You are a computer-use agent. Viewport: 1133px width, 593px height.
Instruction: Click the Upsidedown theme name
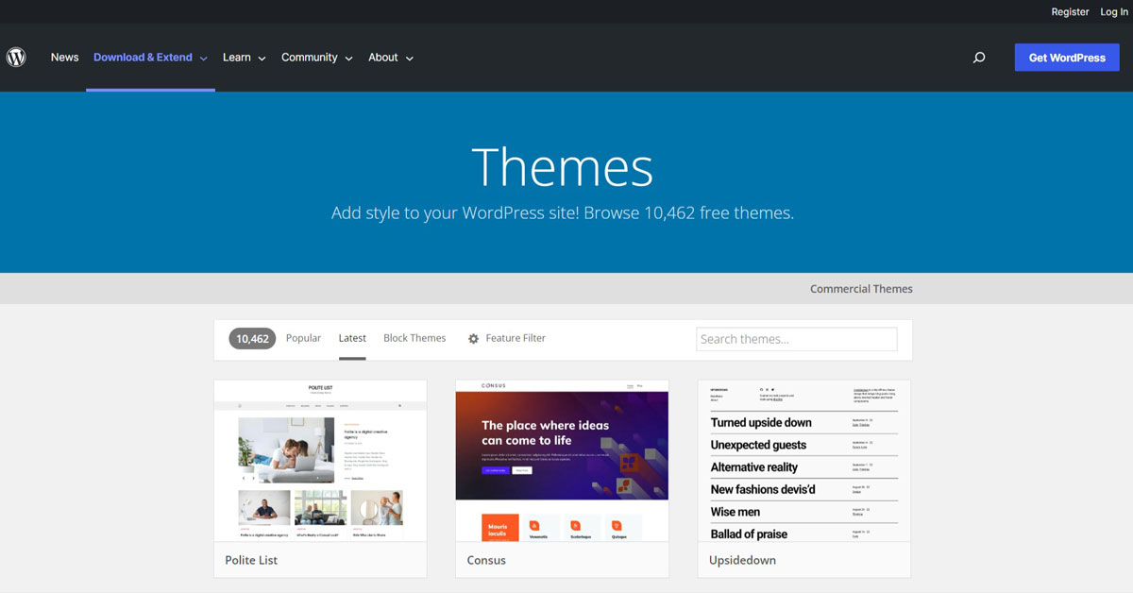pos(742,560)
